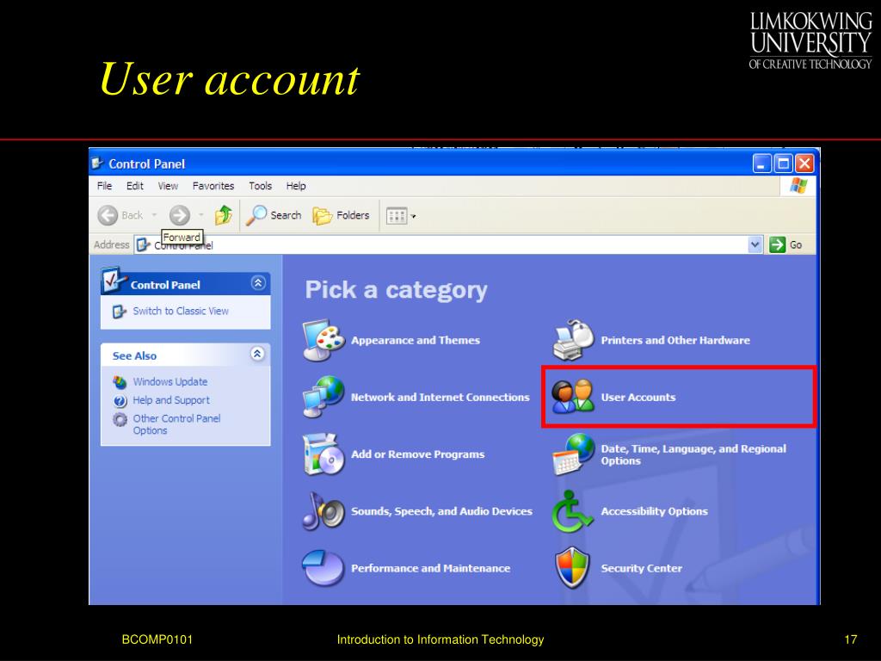
Task: Click the Switch to Classic View link
Action: tap(181, 311)
